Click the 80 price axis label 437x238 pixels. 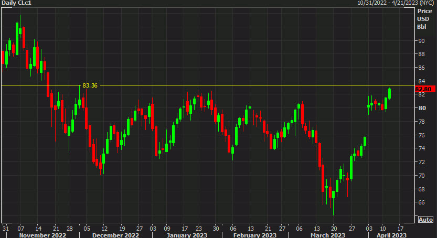pyautogui.click(x=421, y=108)
